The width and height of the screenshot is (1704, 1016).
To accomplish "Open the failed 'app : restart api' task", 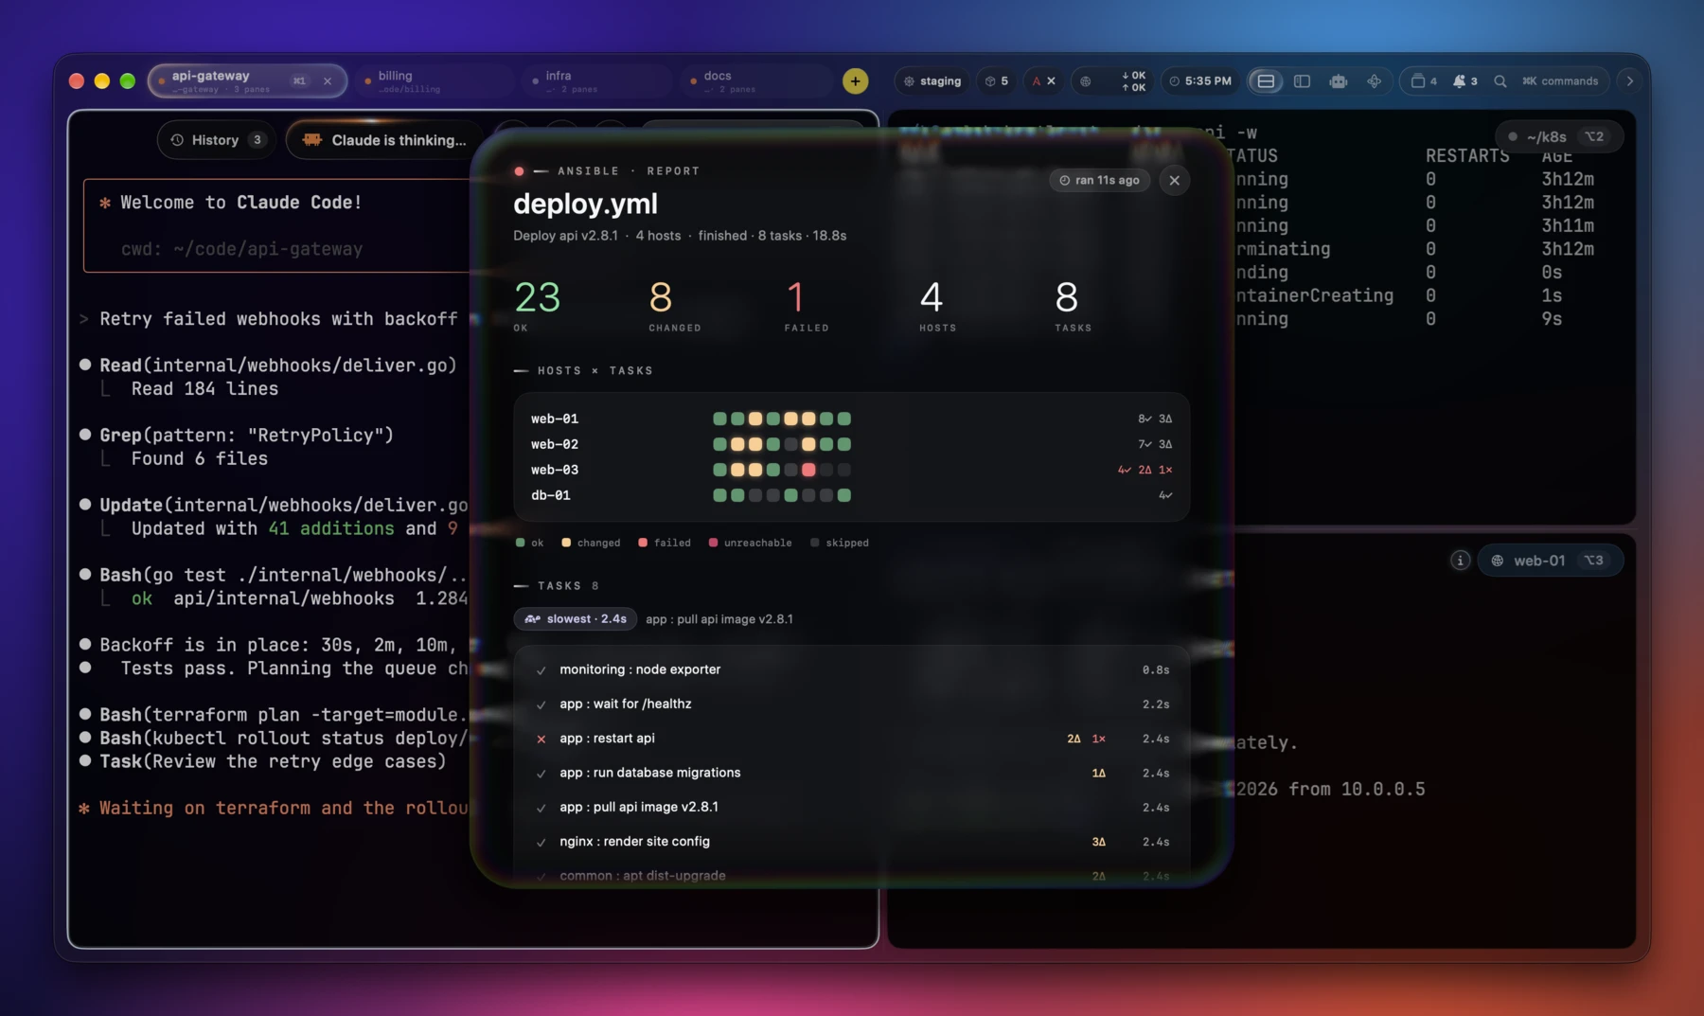I will 851,739.
